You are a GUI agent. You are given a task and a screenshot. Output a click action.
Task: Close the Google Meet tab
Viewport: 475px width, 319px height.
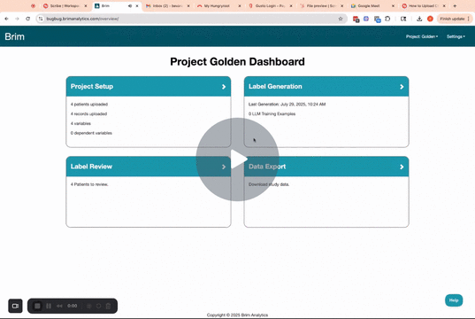click(394, 6)
